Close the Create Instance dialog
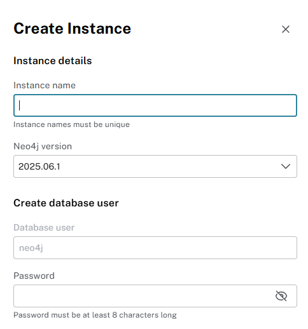This screenshot has height=329, width=308. [286, 29]
